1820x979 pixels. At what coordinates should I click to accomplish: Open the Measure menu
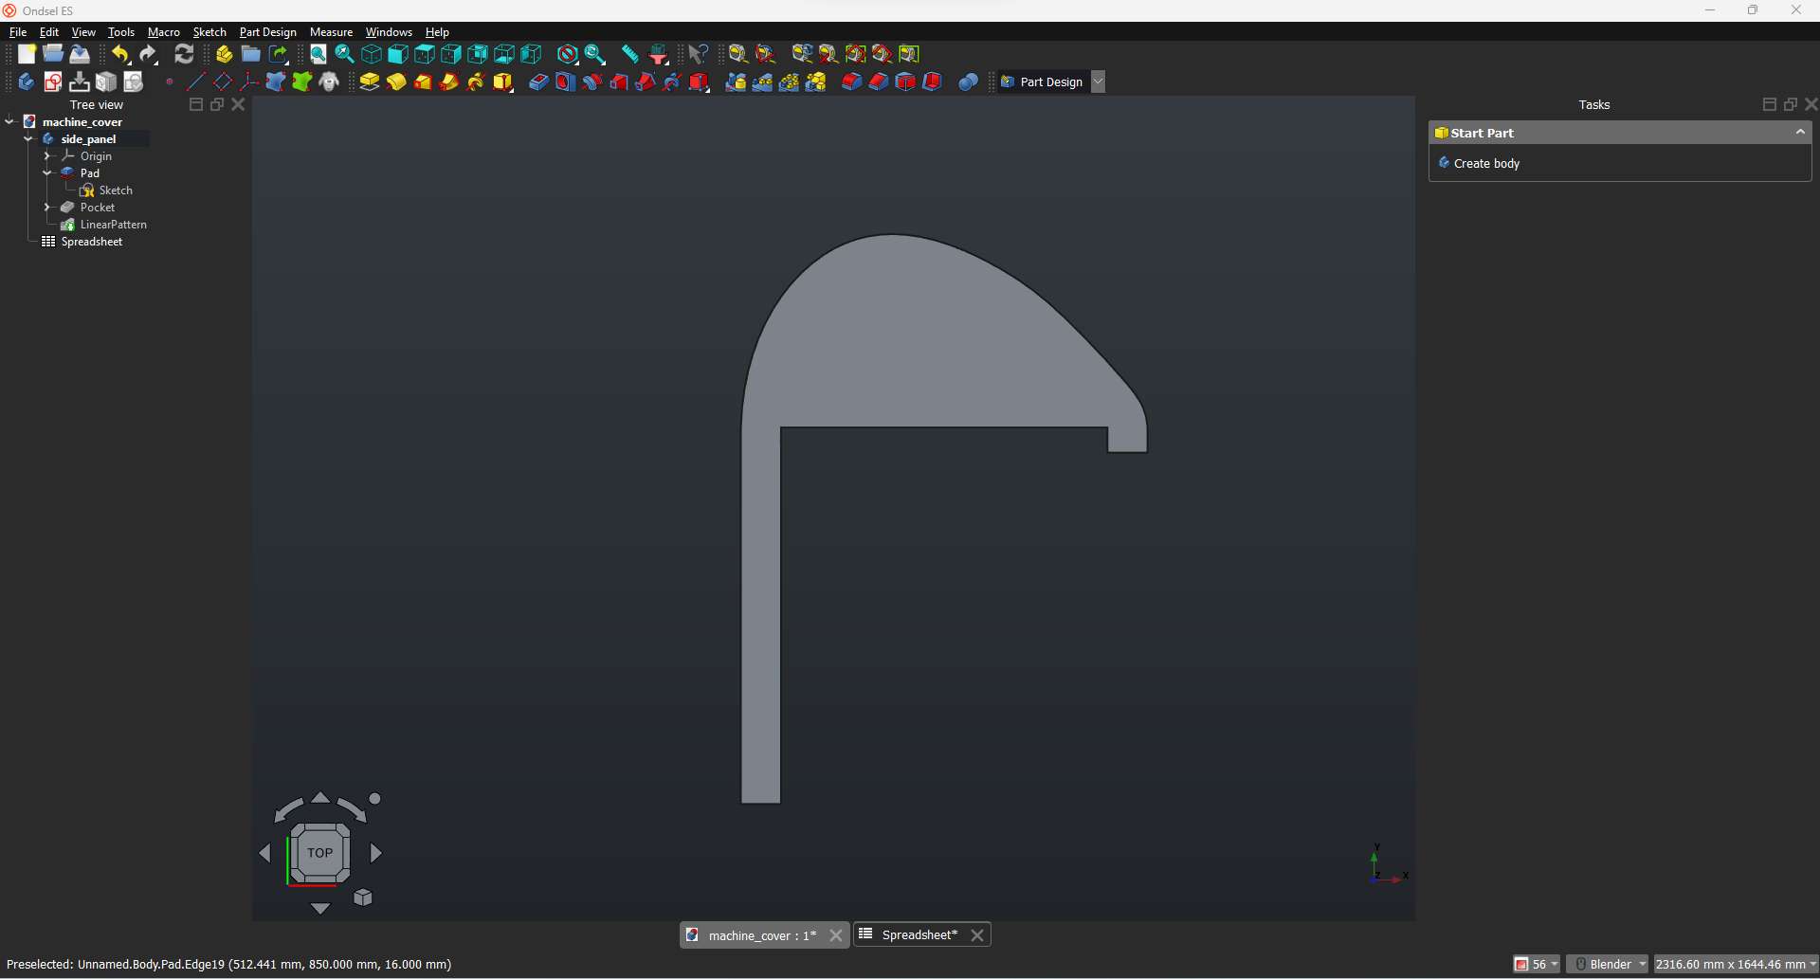(x=331, y=32)
